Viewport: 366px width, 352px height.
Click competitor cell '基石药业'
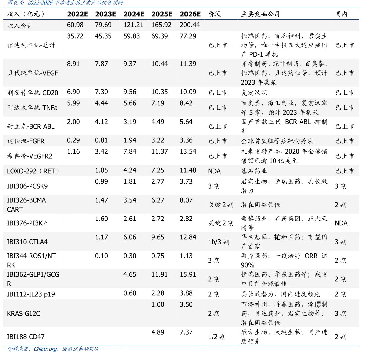[x=254, y=171]
